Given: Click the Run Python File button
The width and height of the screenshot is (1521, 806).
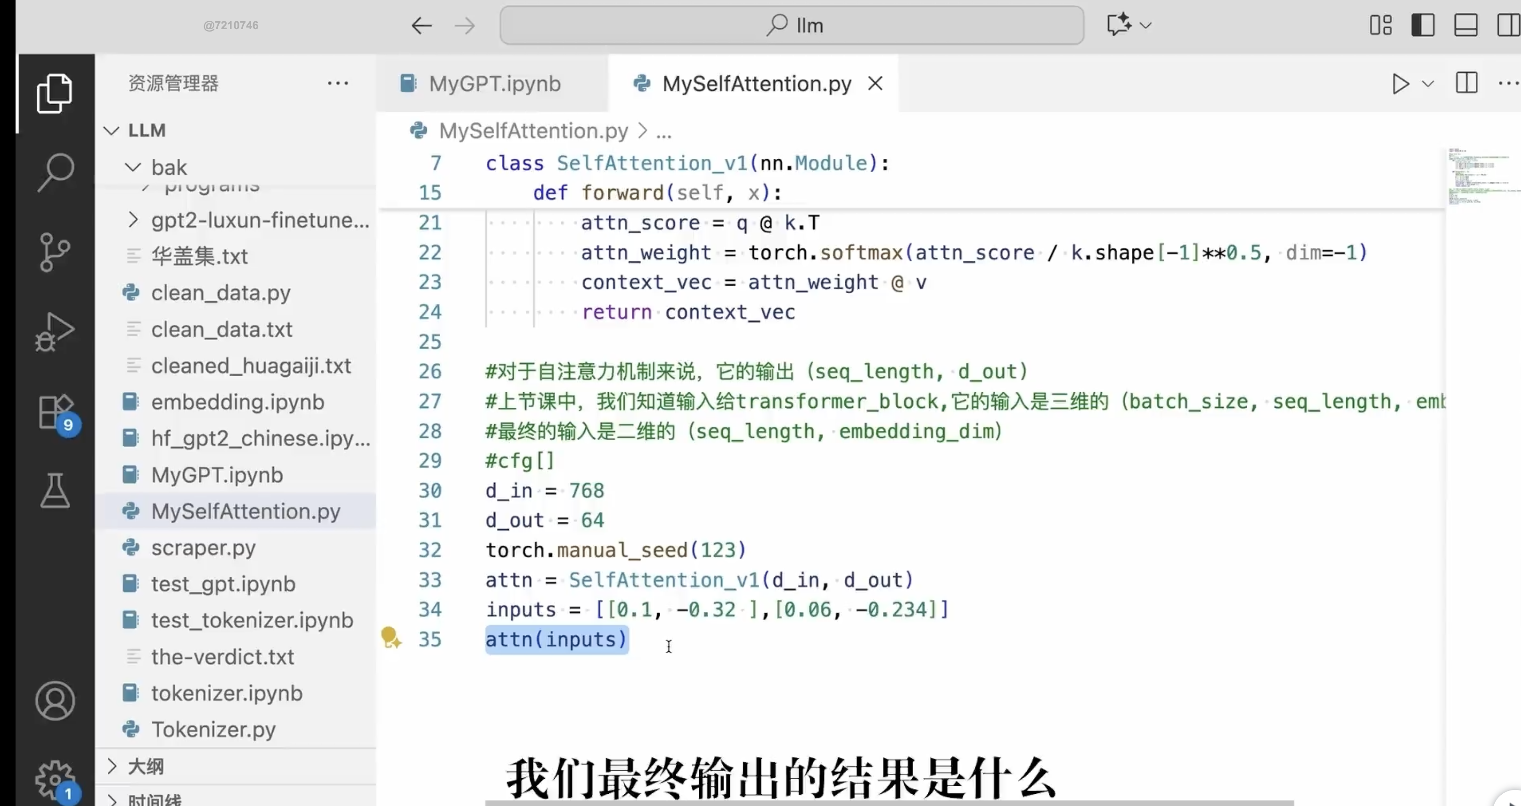Looking at the screenshot, I should click(x=1400, y=84).
